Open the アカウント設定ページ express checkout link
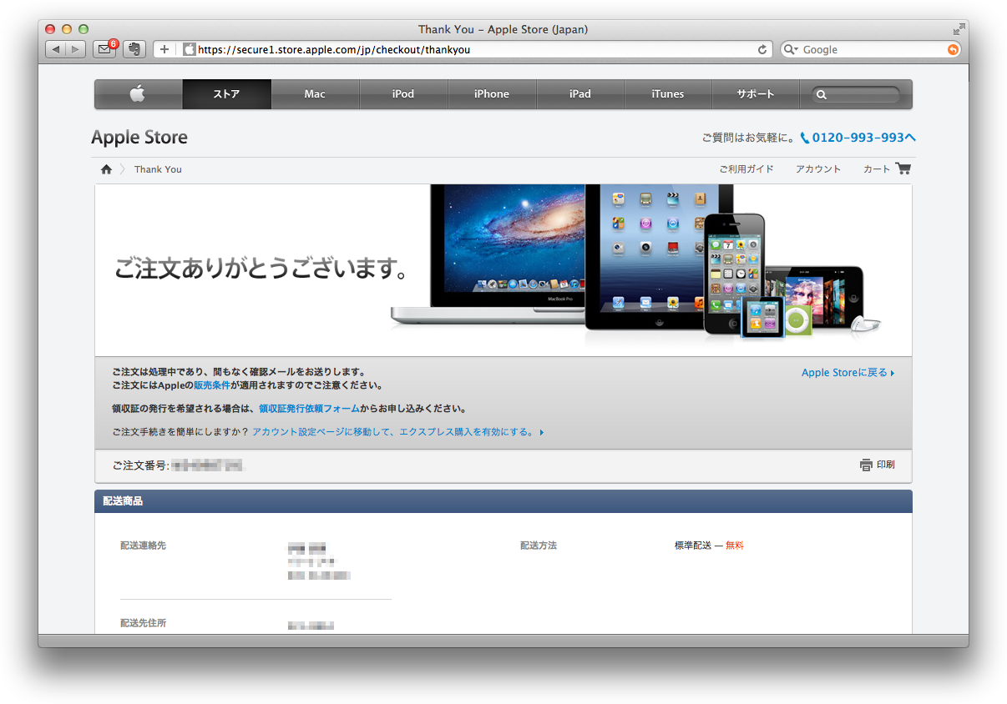1007x704 pixels. [398, 433]
